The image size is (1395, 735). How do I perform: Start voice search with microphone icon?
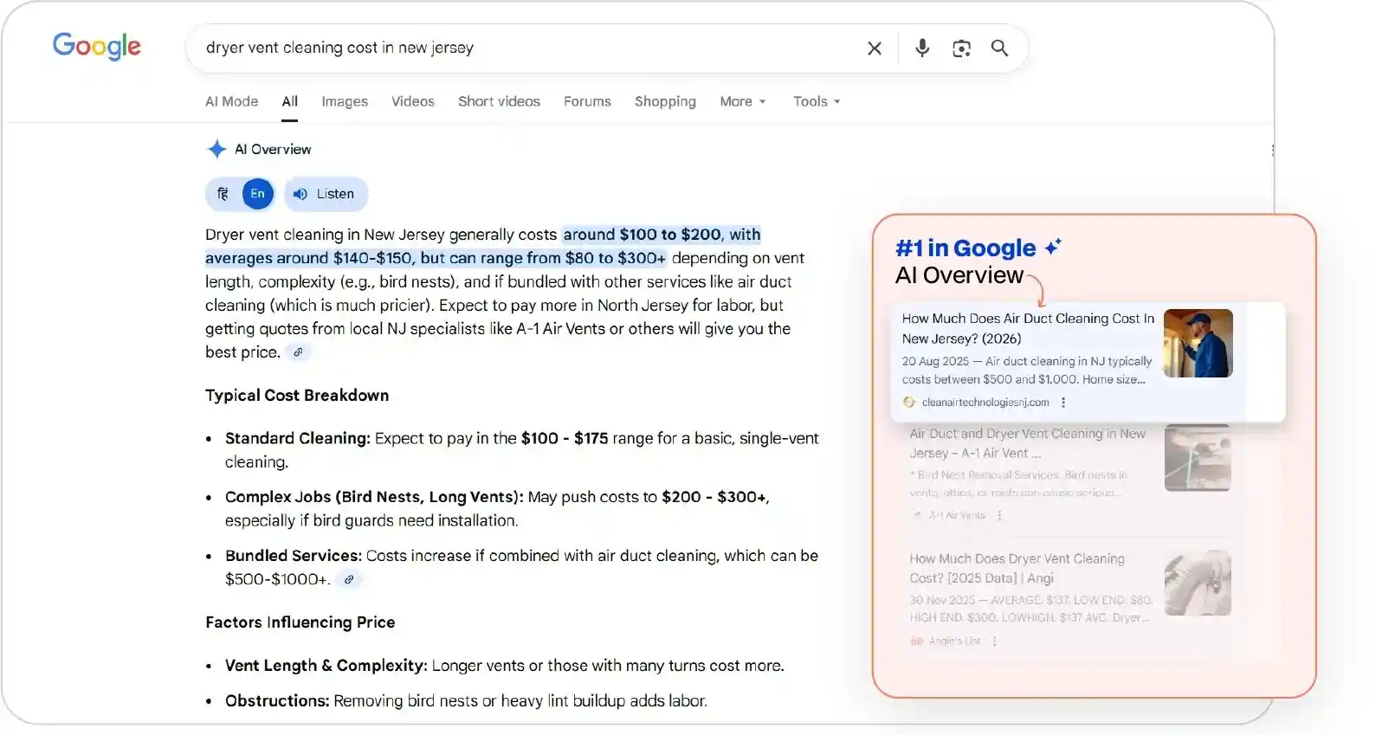point(922,48)
